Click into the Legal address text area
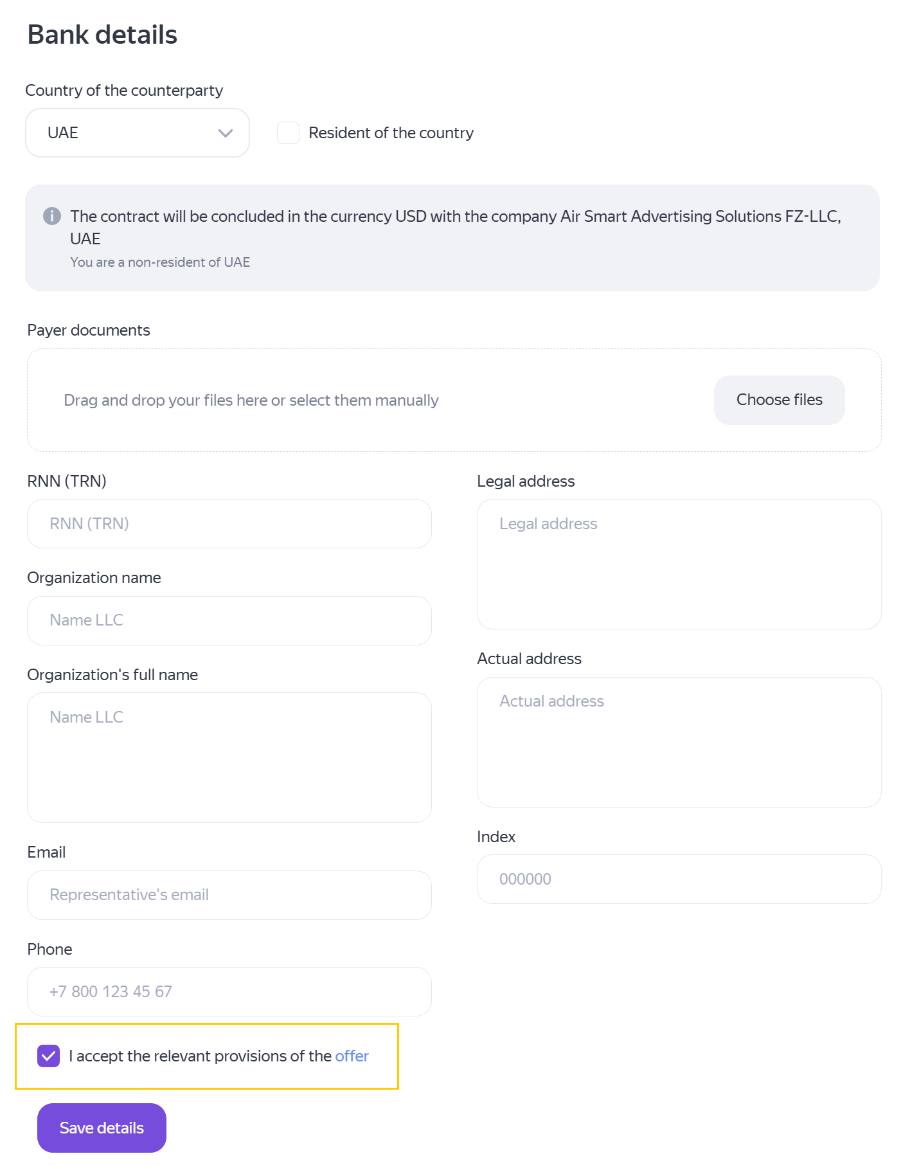 679,564
